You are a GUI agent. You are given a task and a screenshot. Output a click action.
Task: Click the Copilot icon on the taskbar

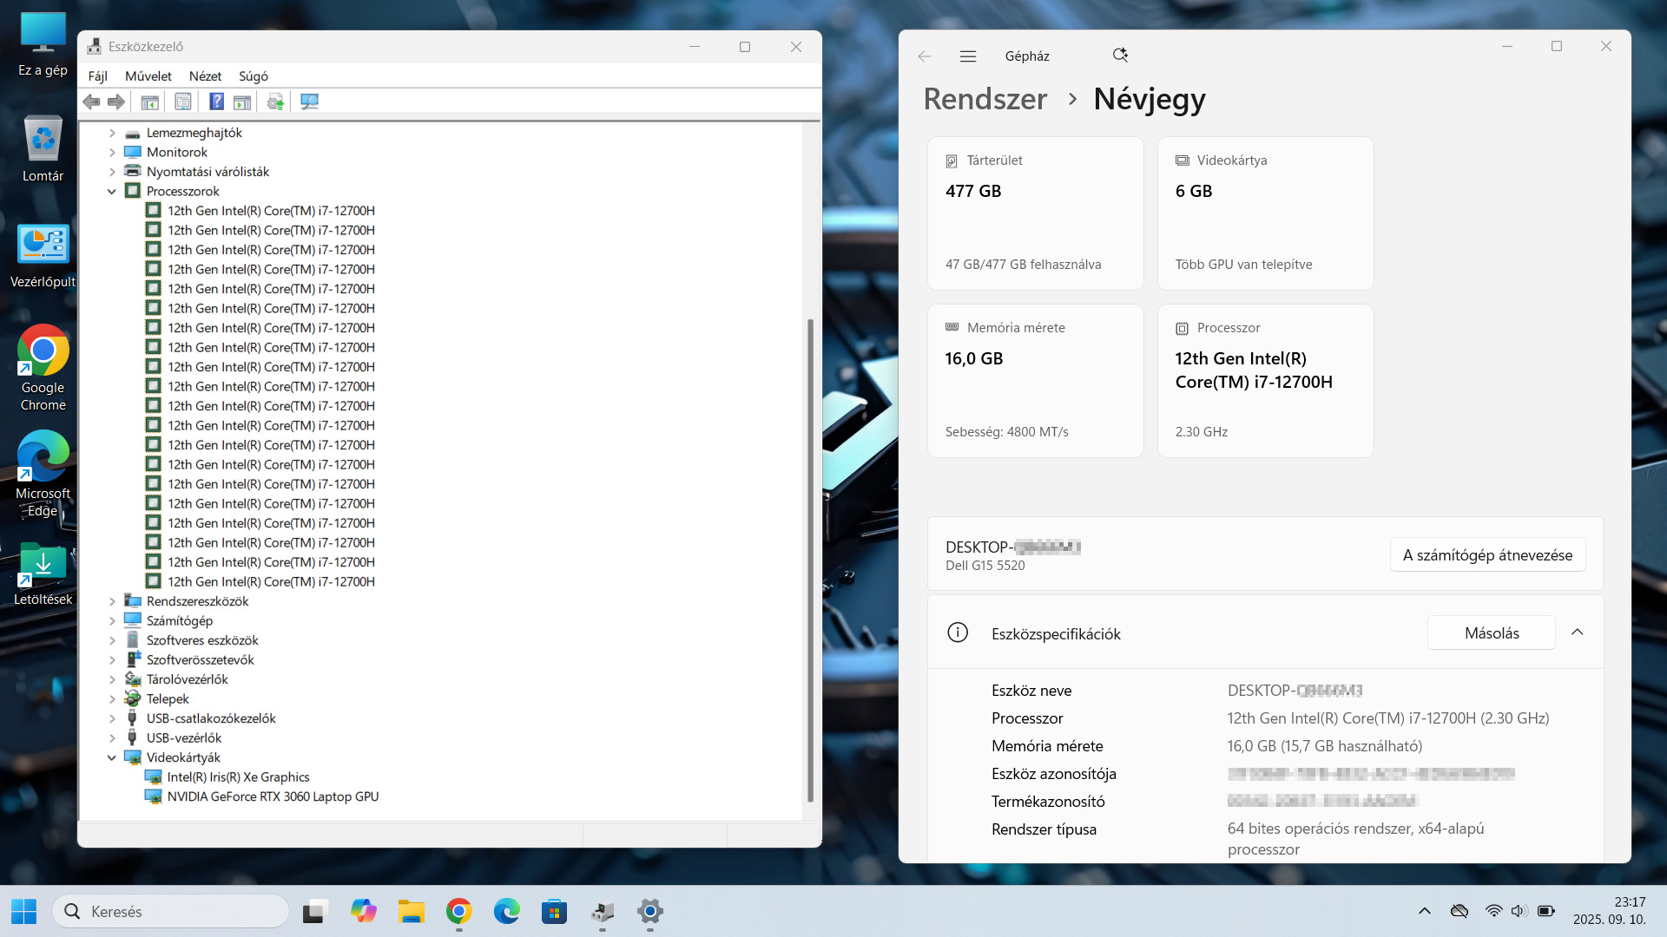coord(363,911)
